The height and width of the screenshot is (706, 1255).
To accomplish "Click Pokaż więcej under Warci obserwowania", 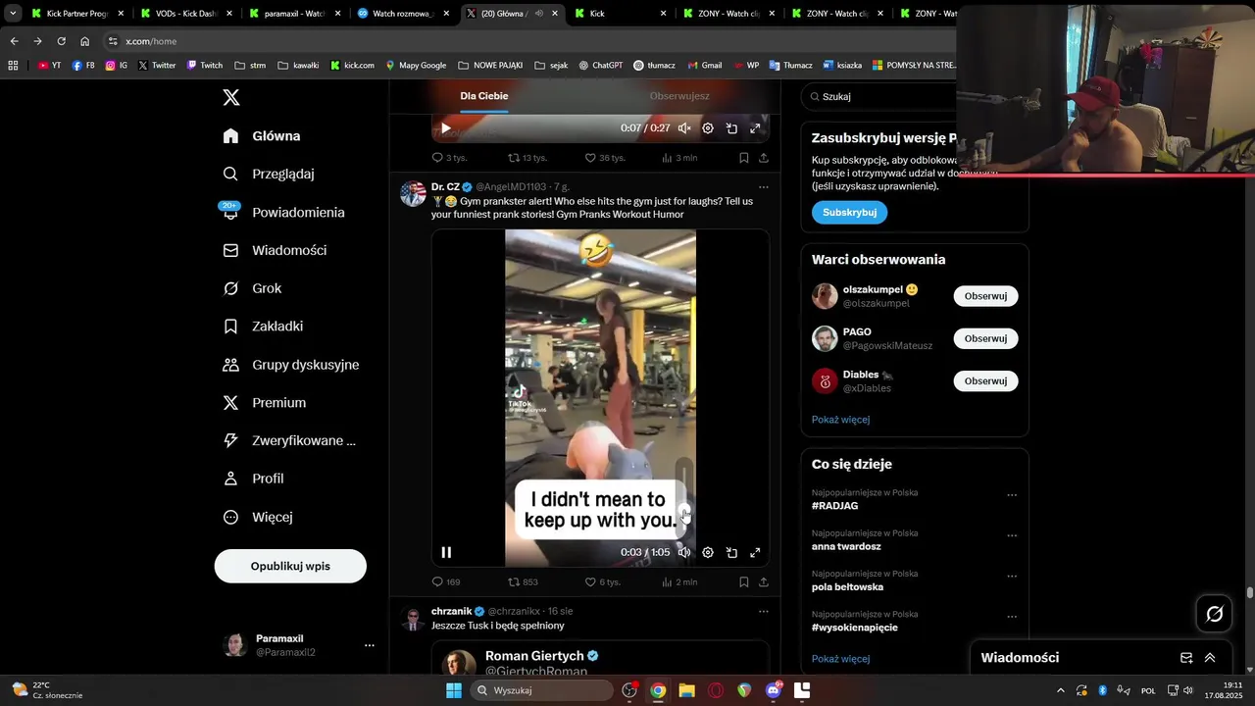I will (x=840, y=420).
